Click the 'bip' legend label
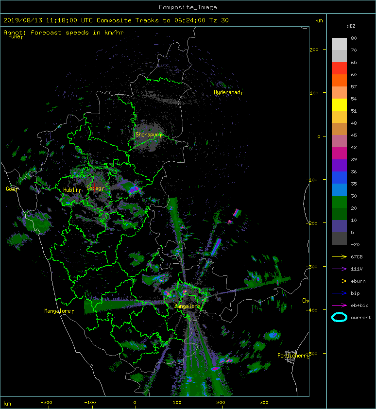 [355, 293]
